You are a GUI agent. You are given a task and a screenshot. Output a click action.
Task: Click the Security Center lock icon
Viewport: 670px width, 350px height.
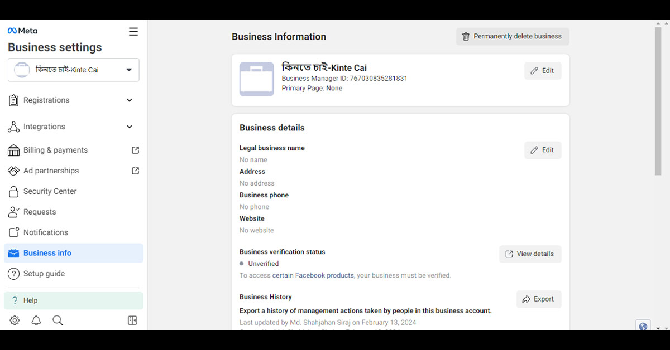point(14,192)
